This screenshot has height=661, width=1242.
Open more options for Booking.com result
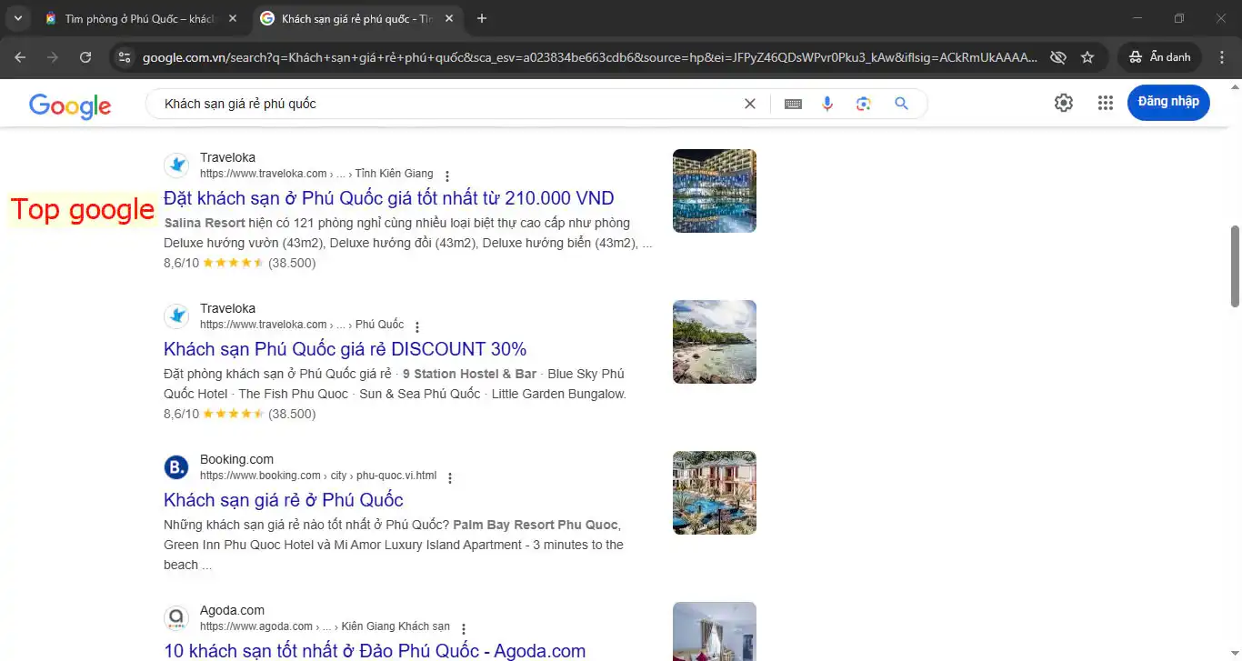(450, 477)
